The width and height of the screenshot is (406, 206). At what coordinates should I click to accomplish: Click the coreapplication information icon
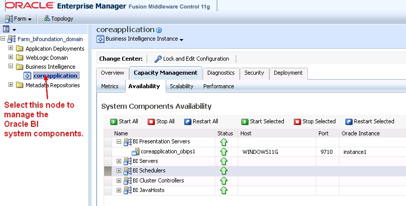[159, 30]
